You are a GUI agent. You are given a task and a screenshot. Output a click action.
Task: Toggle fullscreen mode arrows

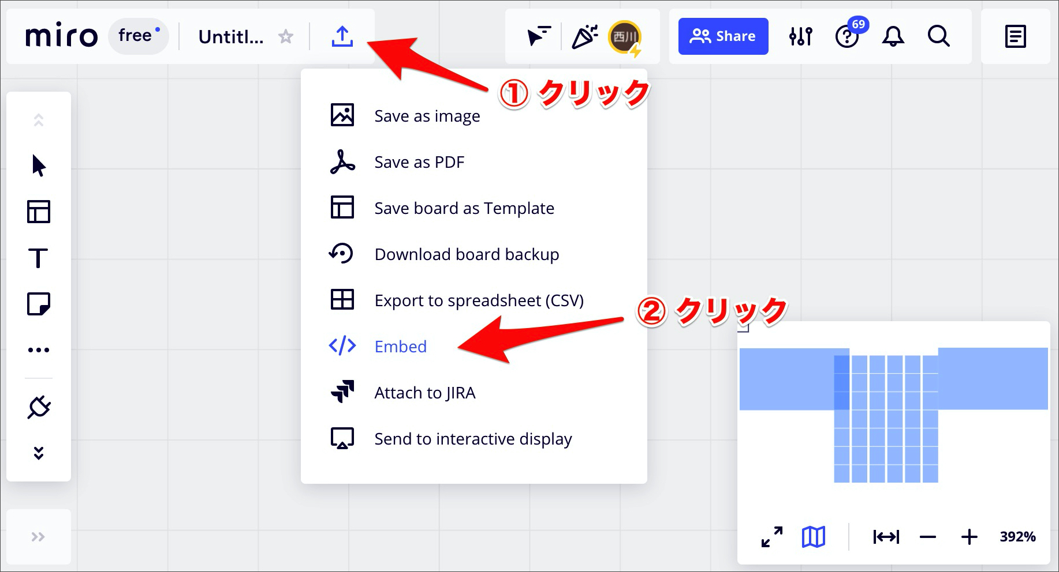[772, 537]
